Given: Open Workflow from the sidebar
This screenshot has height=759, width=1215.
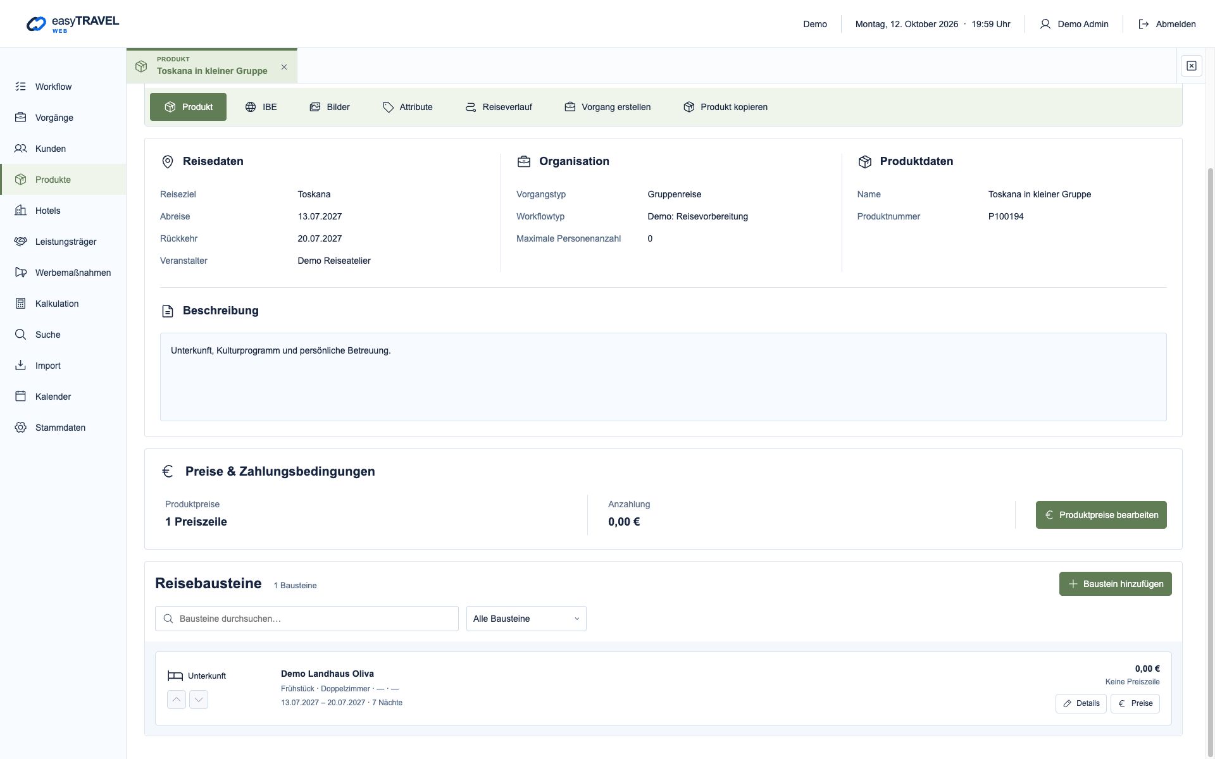Looking at the screenshot, I should click(63, 87).
